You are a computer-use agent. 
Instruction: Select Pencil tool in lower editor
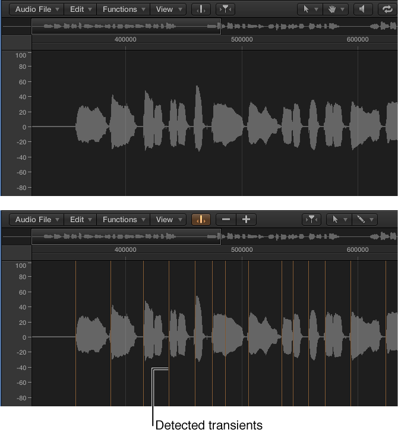(361, 220)
